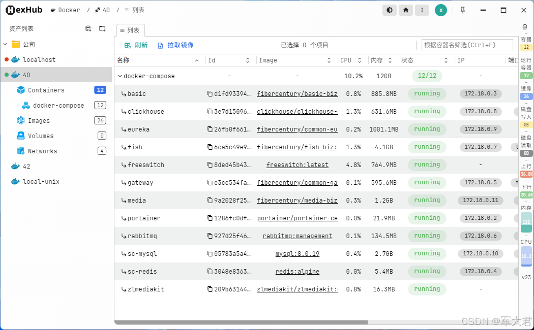
Task: Click Docker in the breadcrumb
Action: coord(66,10)
